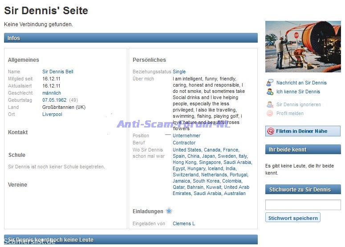The width and height of the screenshot is (345, 247).
Task: Open the Clemens L inviter link
Action: tap(183, 223)
